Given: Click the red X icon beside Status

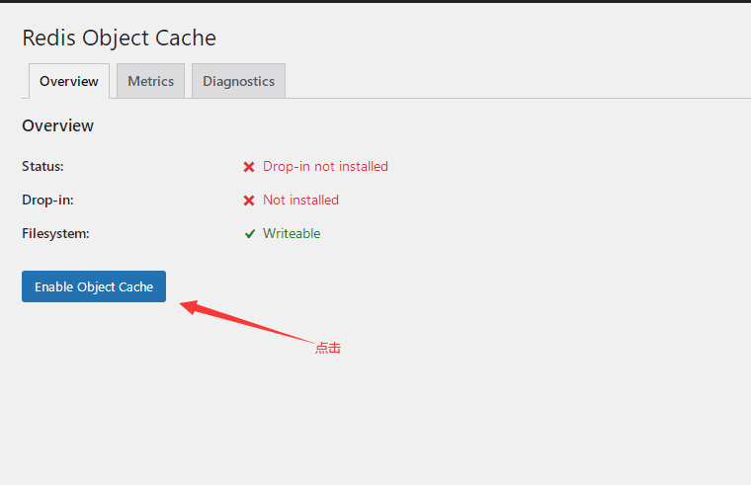Looking at the screenshot, I should [x=249, y=167].
